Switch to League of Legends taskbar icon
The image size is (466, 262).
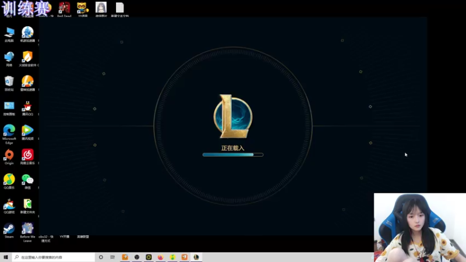point(196,257)
